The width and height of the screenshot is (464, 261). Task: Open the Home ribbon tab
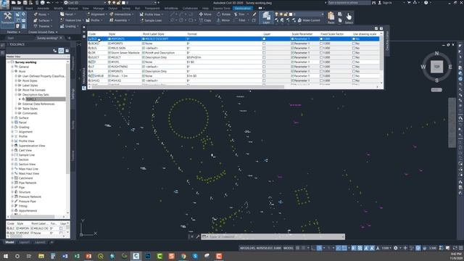point(17,8)
